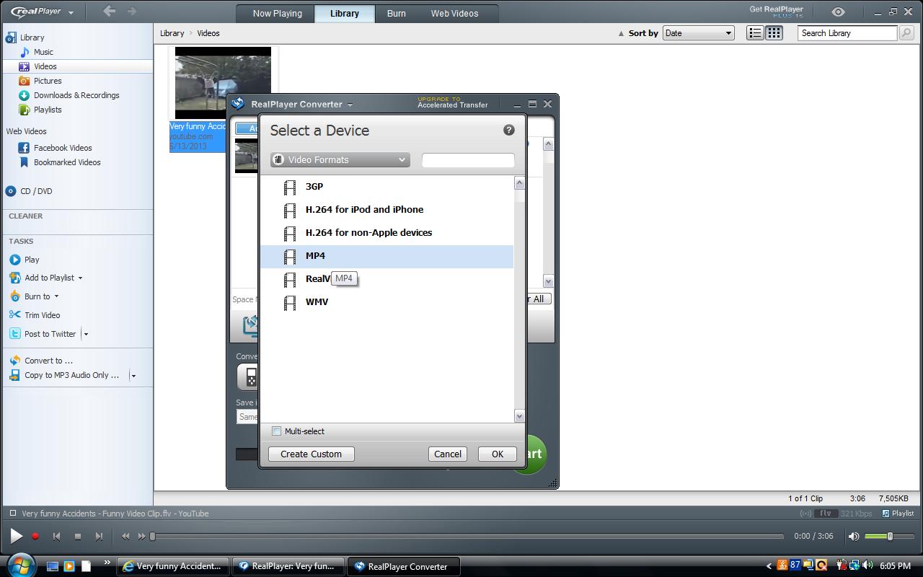
Task: Expand the Burn to arrow
Action: 56,296
